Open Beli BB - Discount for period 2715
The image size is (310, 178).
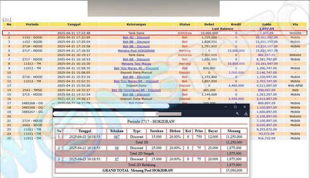click(136, 94)
